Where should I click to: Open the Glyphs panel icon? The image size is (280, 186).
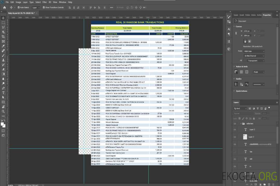click(229, 42)
